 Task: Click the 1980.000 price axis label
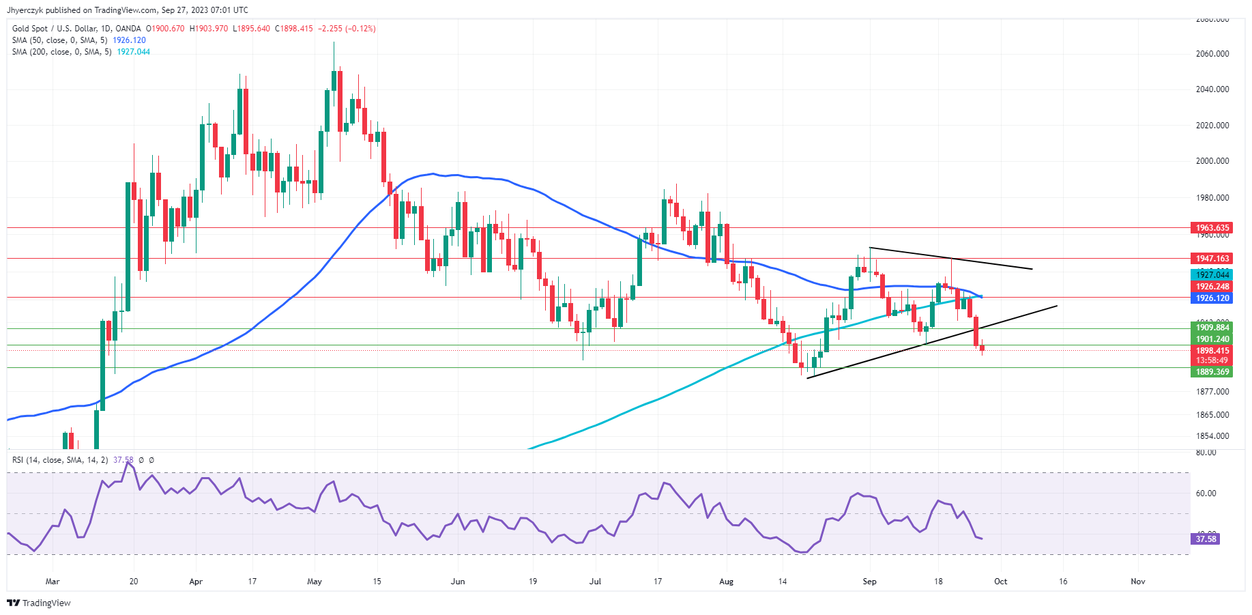[1212, 198]
